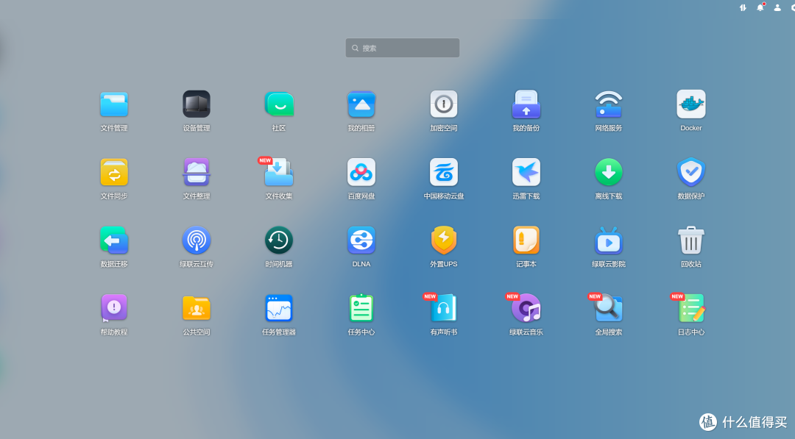Launch the 日志中心 log center
The image size is (795, 439).
pyautogui.click(x=691, y=308)
